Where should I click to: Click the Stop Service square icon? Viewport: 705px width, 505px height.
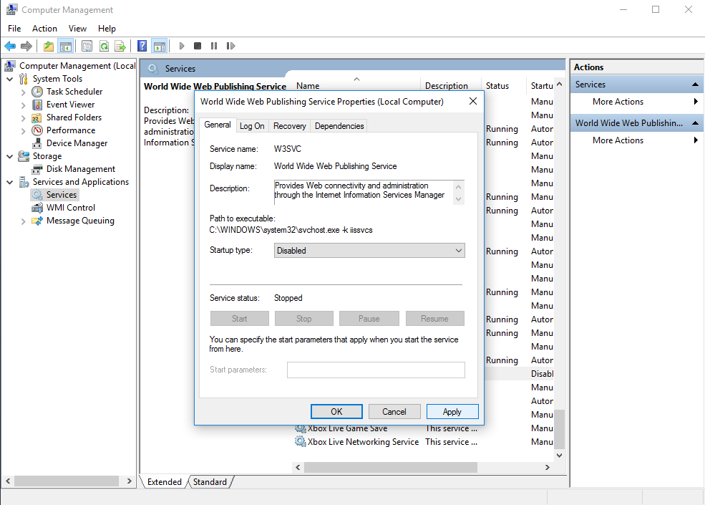pyautogui.click(x=197, y=45)
